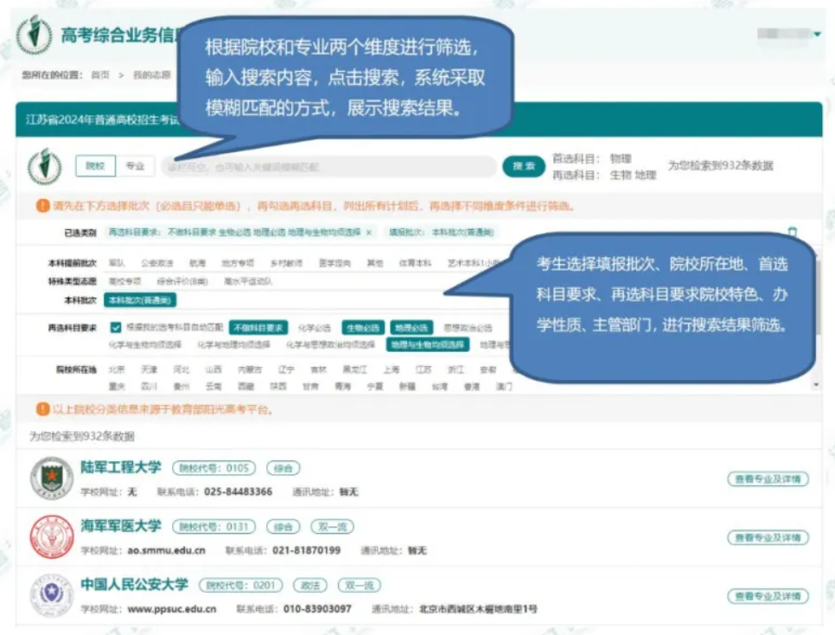Viewport: 835px width, 635px height.
Task: Click the 海军军医大学 school emblem
Action: (x=51, y=536)
